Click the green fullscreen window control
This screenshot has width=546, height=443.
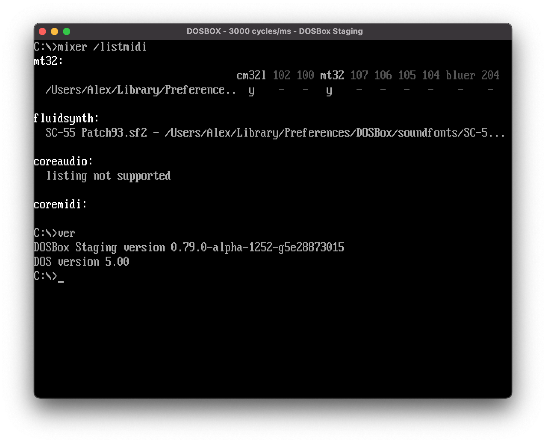66,31
